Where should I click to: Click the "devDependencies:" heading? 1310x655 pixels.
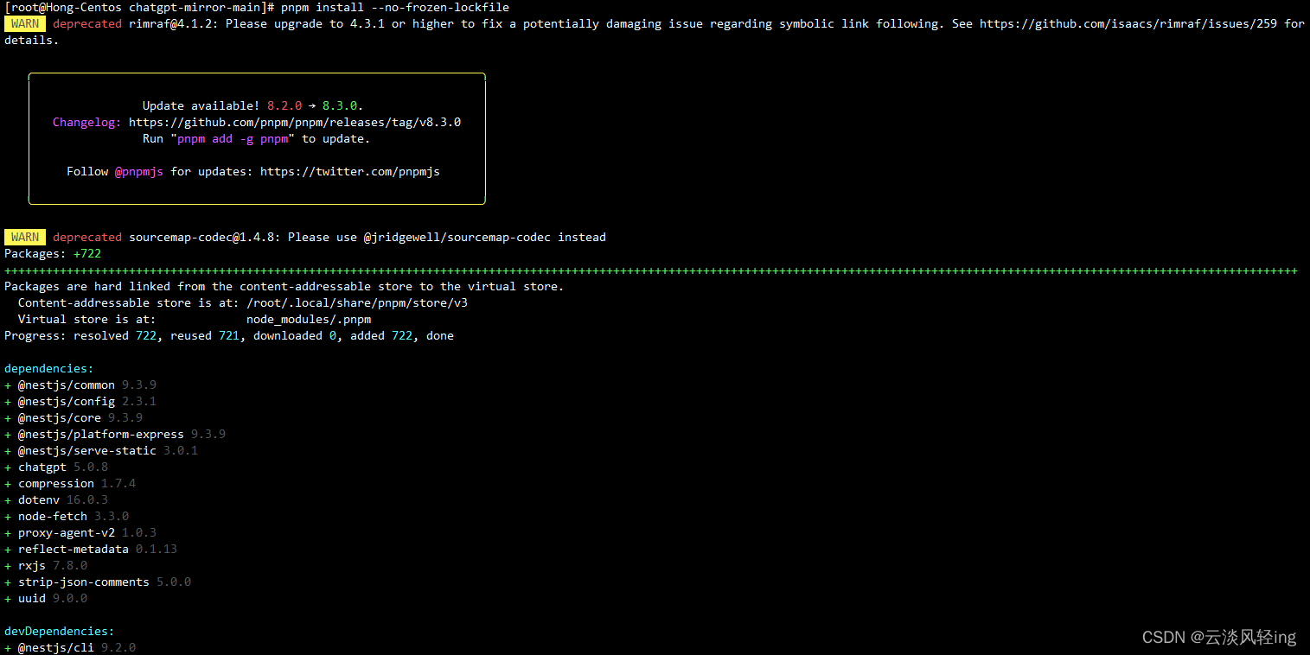60,631
